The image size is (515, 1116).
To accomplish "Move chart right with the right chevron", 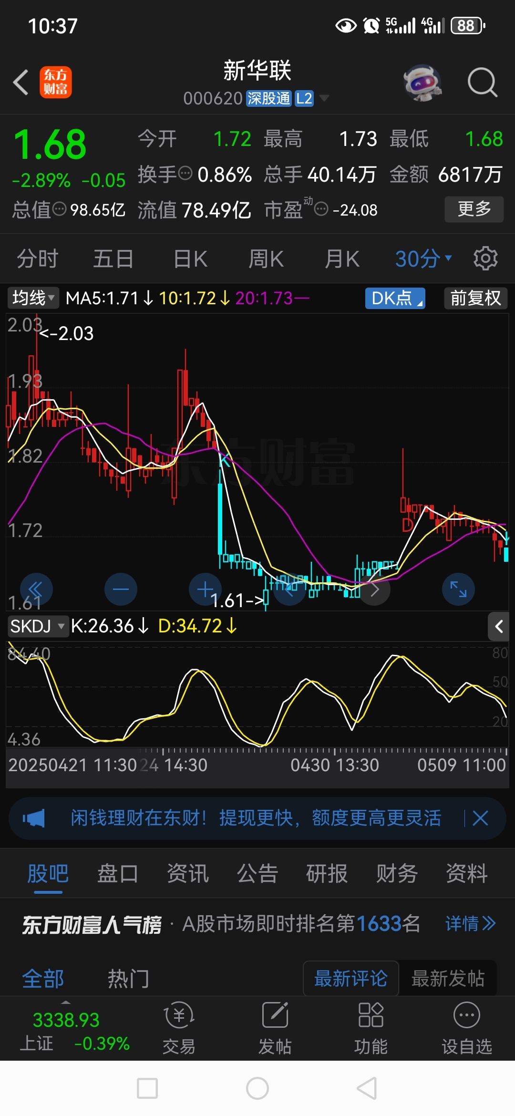I will coord(374,589).
